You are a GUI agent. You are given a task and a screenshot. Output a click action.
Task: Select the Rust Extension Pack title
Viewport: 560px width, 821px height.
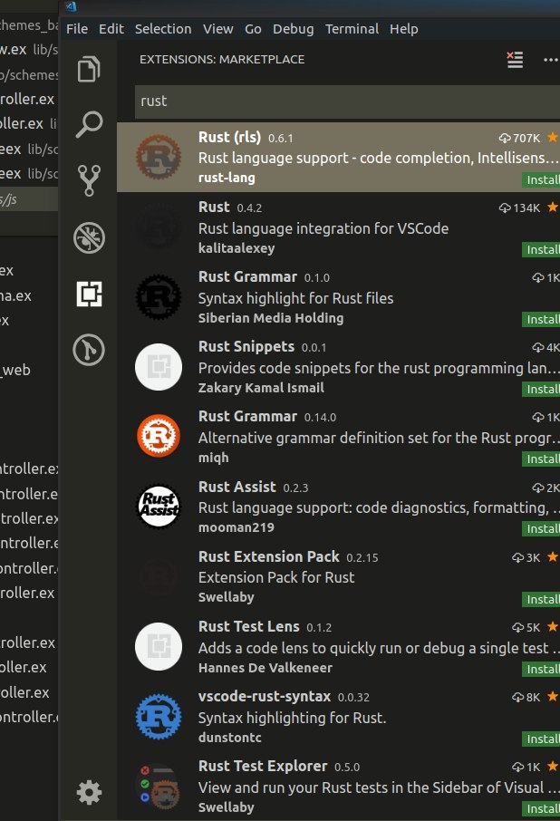tap(268, 556)
